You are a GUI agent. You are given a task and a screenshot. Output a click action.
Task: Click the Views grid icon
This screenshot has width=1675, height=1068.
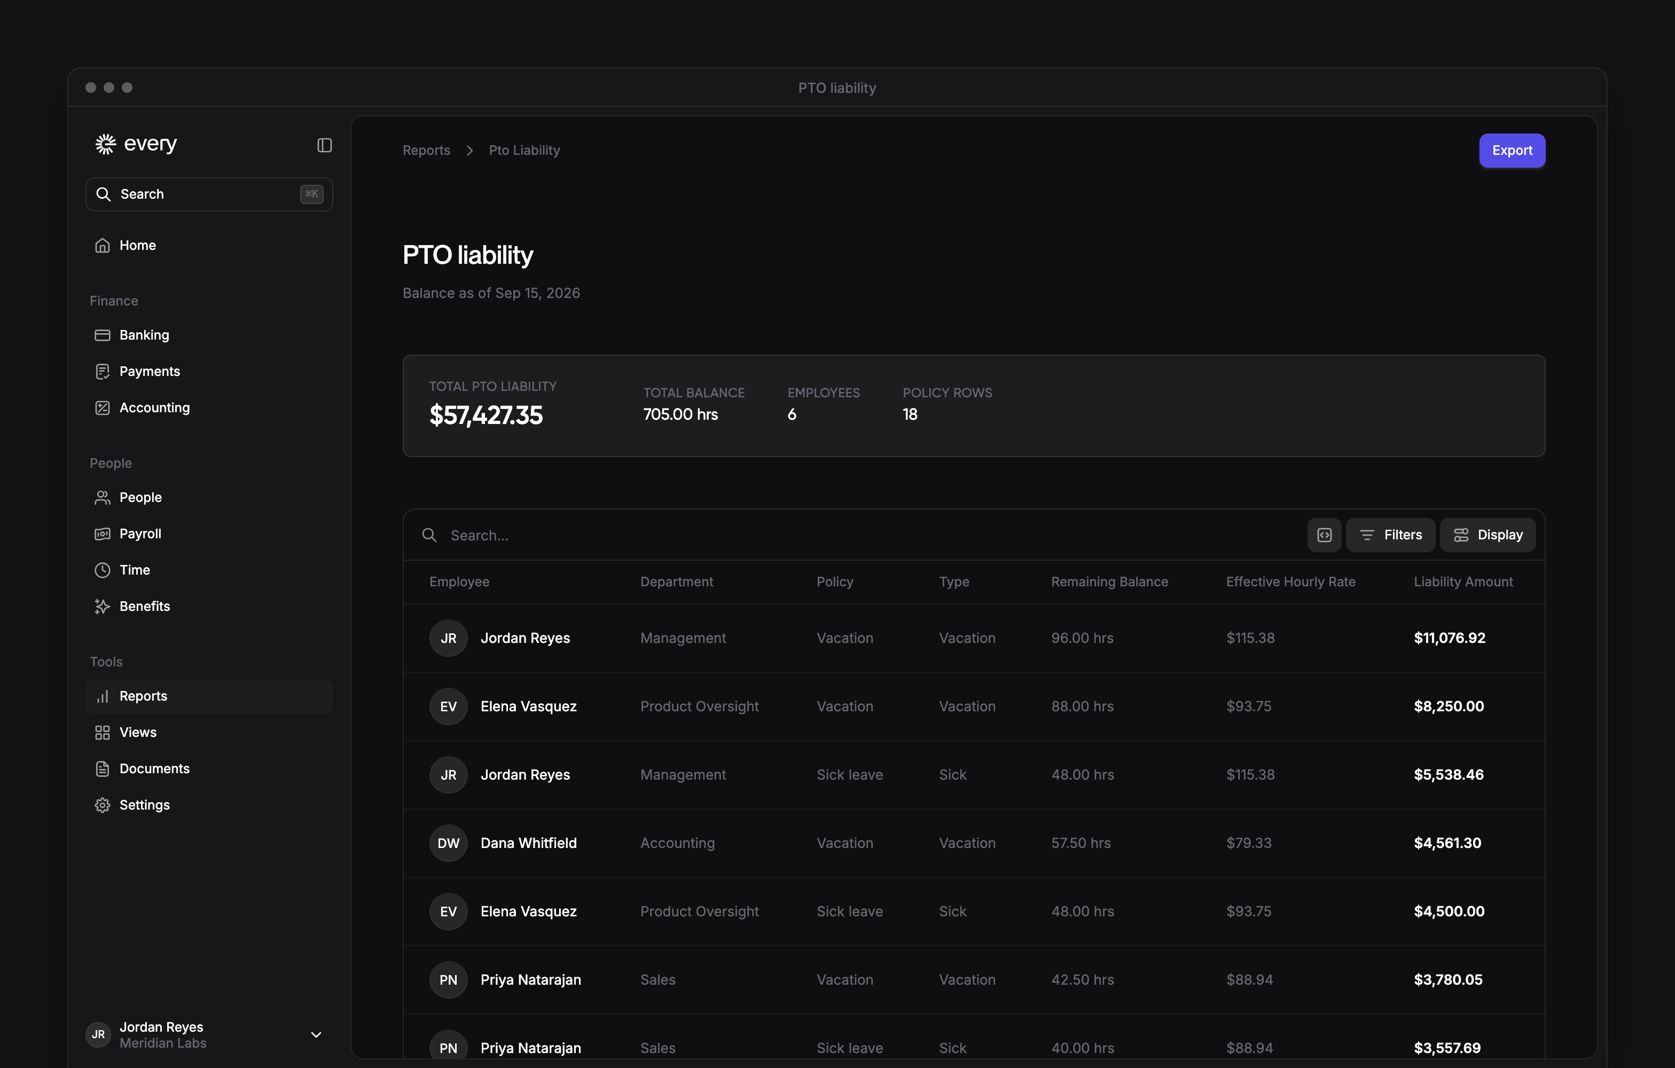click(102, 732)
